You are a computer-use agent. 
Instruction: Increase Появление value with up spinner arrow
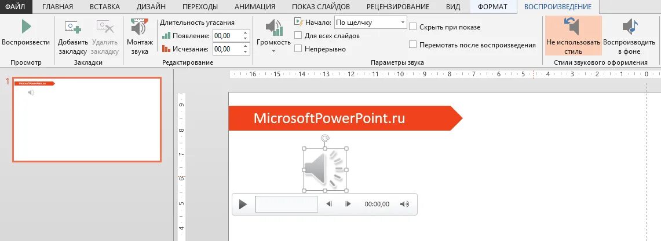click(x=246, y=33)
